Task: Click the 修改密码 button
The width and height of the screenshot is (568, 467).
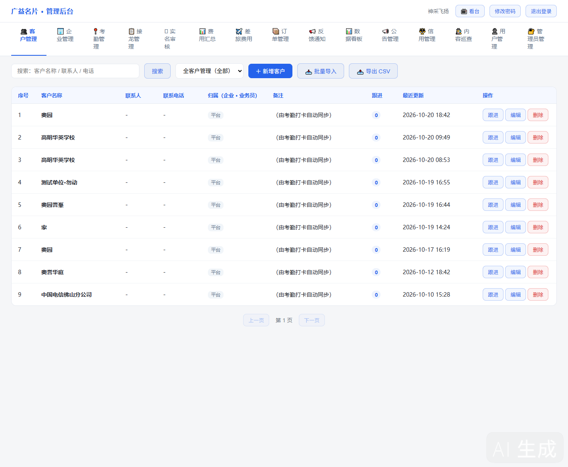Action: [505, 11]
